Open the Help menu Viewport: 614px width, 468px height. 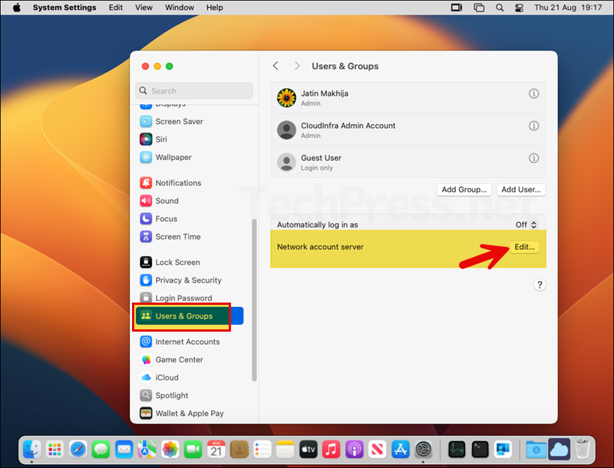pos(215,8)
